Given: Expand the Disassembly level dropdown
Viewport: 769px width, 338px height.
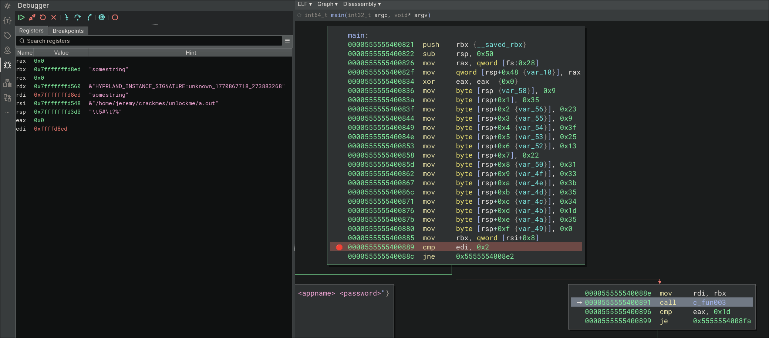Looking at the screenshot, I should pos(362,4).
